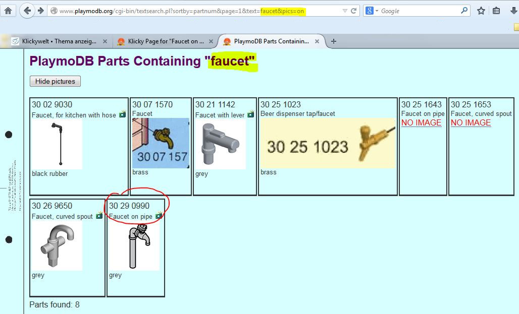This screenshot has width=519, height=314.
Task: Click the browser Home button
Action: 9,10
